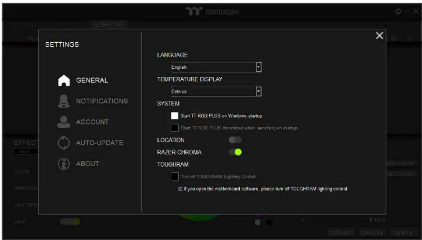Screen dimensions: 422x240
Task: Check Turn off TOUGHRAM Lighting Control
Action: (175, 176)
